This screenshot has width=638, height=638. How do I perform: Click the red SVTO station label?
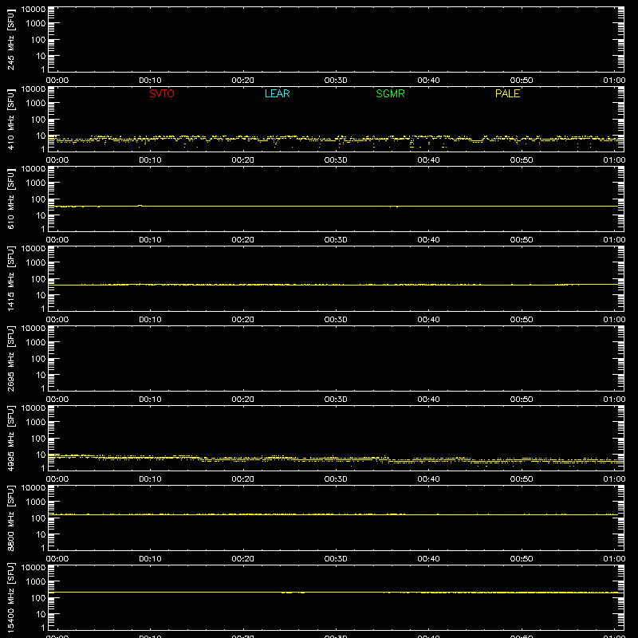(162, 93)
